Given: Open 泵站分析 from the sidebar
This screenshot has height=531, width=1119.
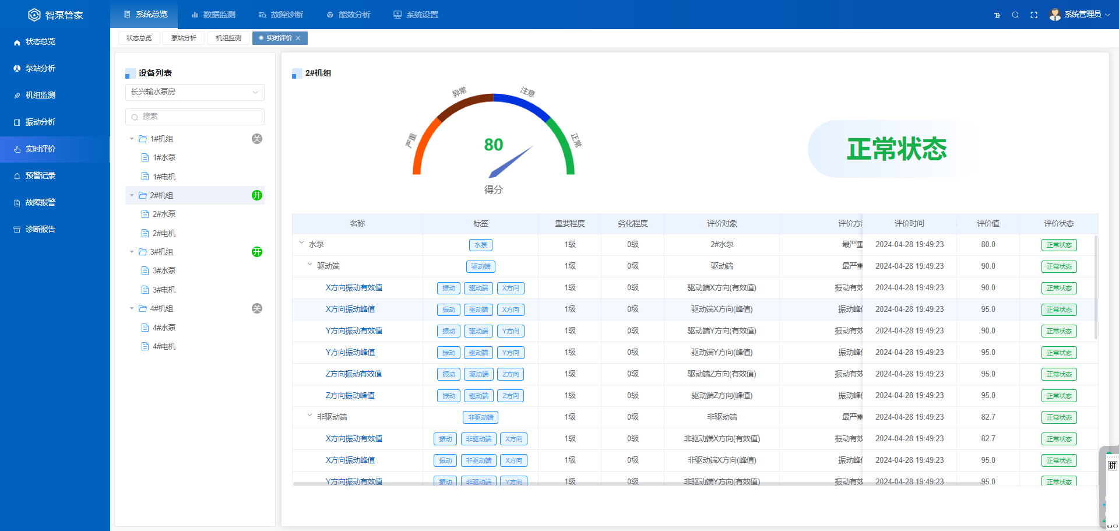Looking at the screenshot, I should pyautogui.click(x=40, y=68).
